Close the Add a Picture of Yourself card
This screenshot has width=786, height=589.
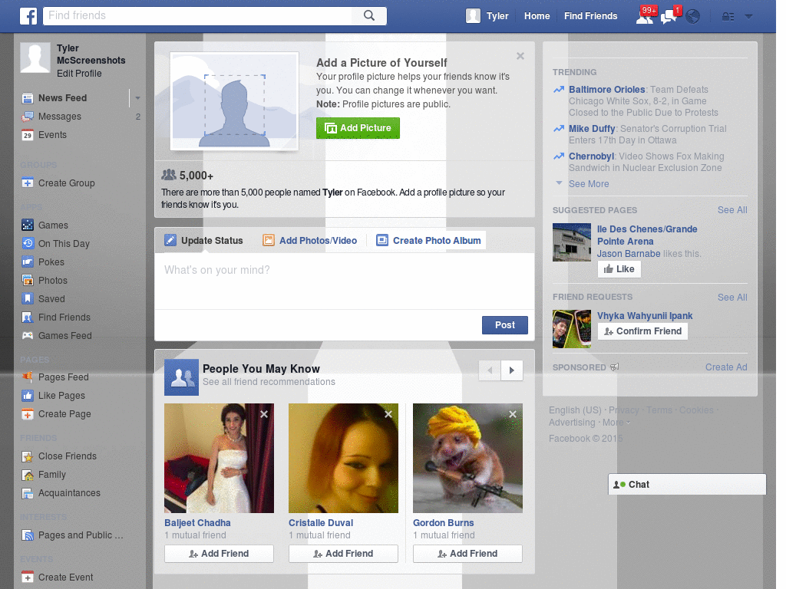pos(520,56)
